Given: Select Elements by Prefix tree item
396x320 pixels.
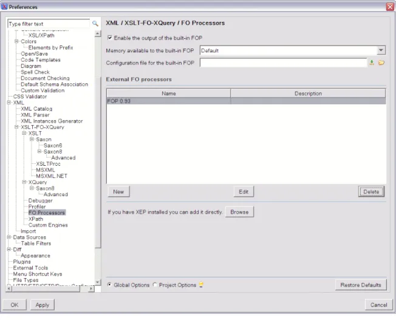Looking at the screenshot, I should pyautogui.click(x=50, y=47).
